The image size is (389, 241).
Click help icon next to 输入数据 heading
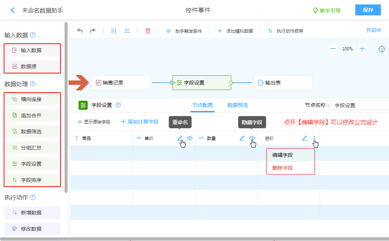(33, 35)
